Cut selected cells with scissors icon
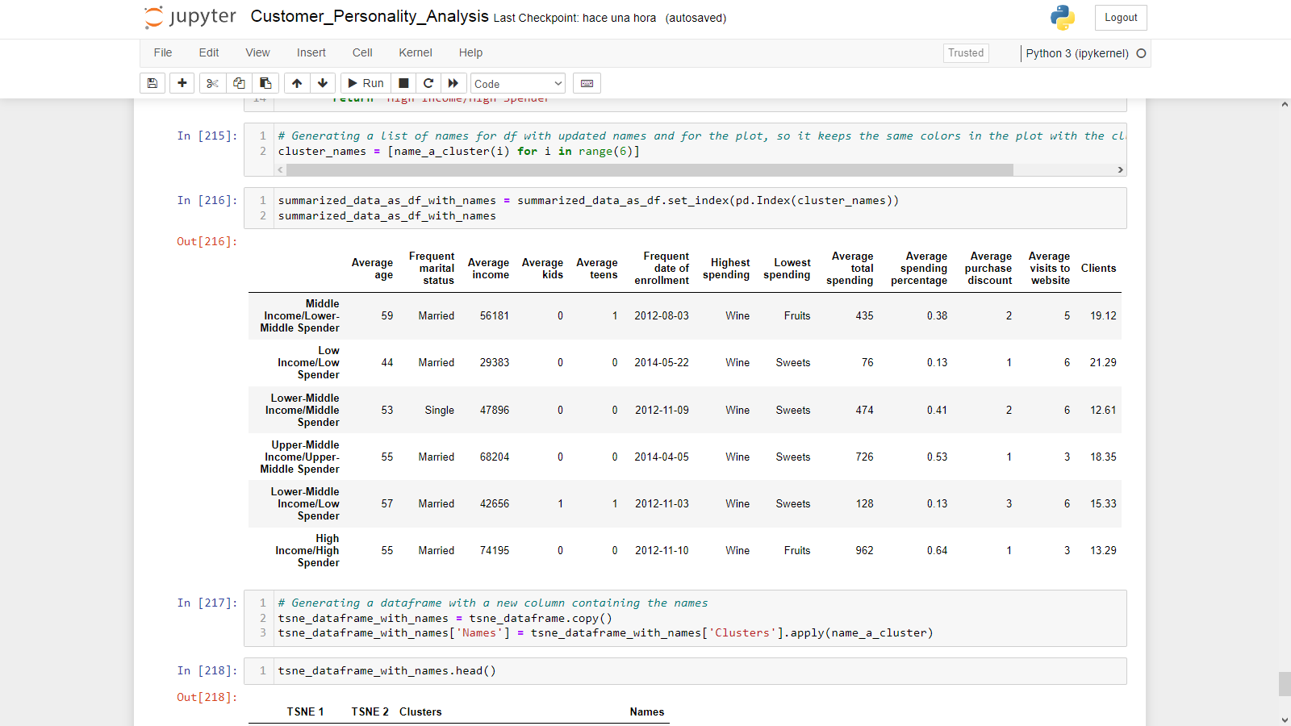The height and width of the screenshot is (726, 1291). 212,83
